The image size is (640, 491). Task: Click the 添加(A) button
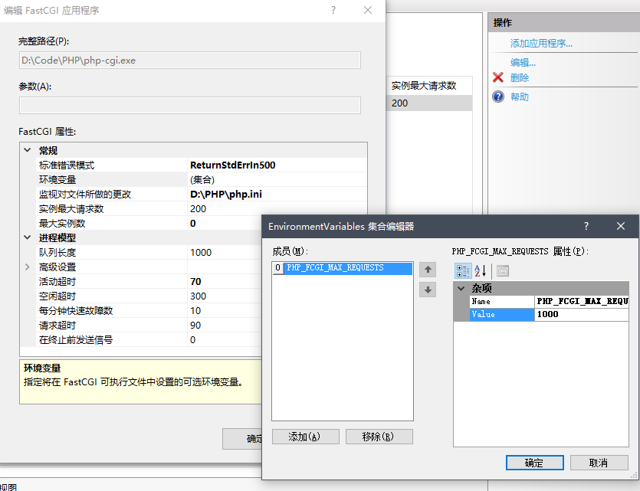(304, 437)
